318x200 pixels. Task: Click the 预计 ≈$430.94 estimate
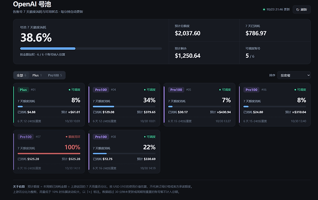pos(220,112)
